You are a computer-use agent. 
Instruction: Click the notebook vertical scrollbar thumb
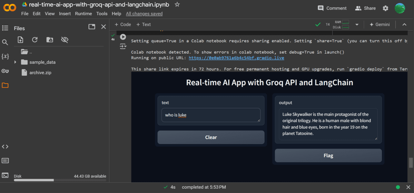pos(411,162)
